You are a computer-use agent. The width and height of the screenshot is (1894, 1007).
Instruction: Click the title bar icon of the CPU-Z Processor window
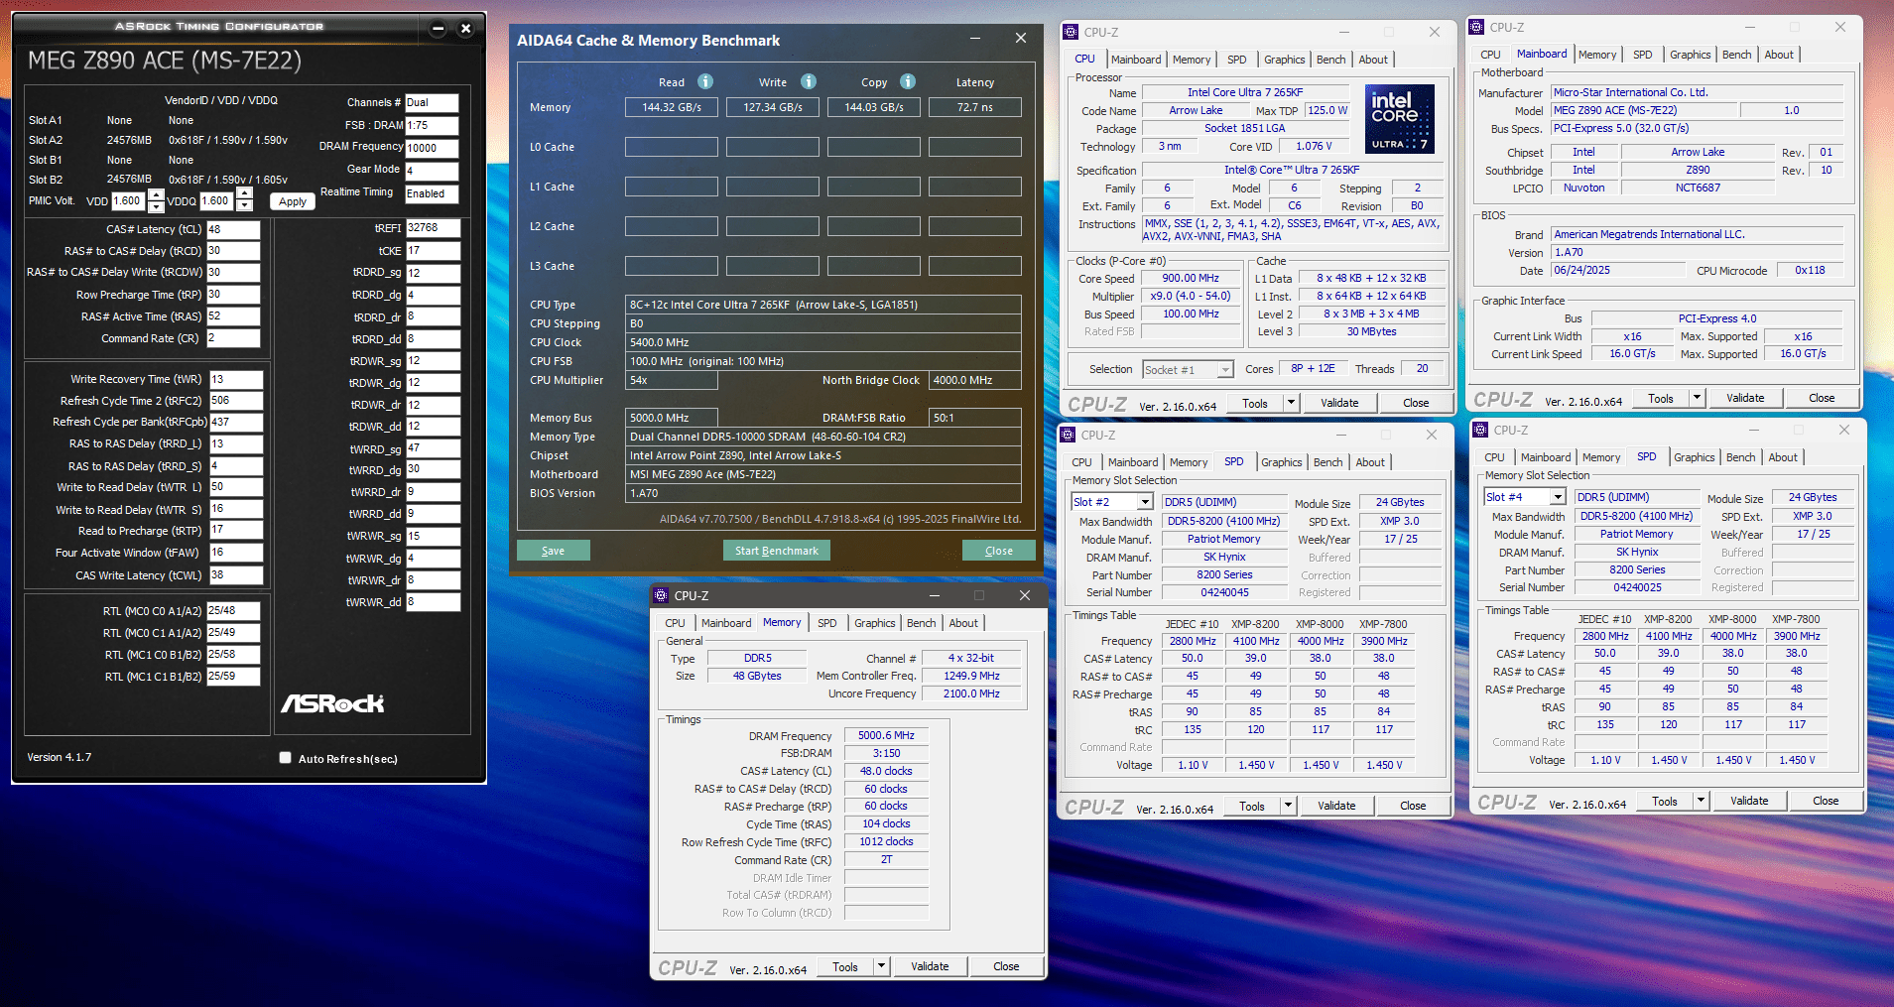[1072, 32]
